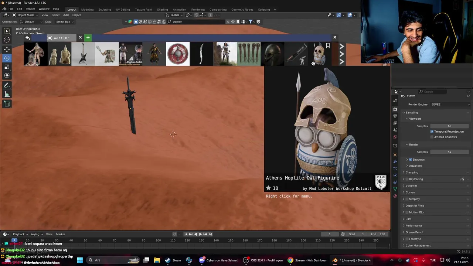Add a new asset search tab
This screenshot has width=473, height=266.
(88, 38)
